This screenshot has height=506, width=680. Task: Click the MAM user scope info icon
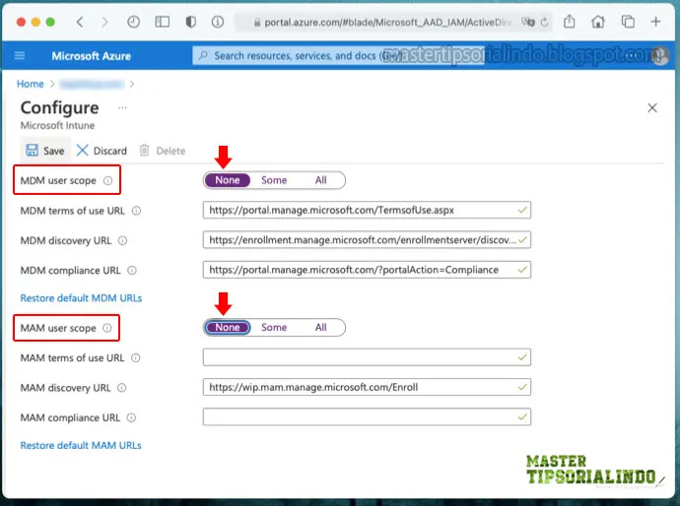pos(107,328)
